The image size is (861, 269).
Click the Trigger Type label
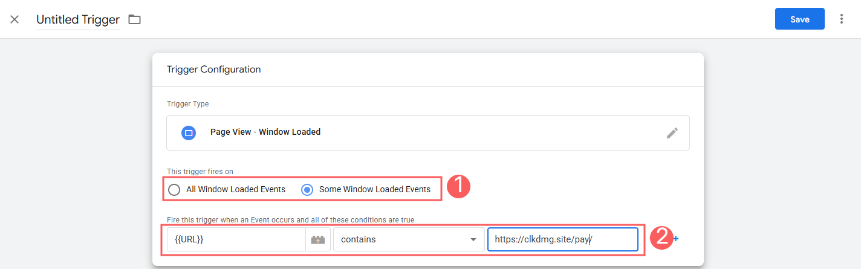[x=188, y=104]
